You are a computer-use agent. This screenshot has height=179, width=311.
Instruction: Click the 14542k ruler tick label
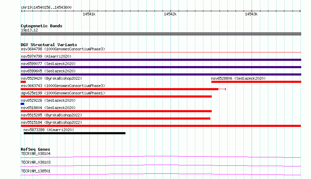(x=170, y=14)
